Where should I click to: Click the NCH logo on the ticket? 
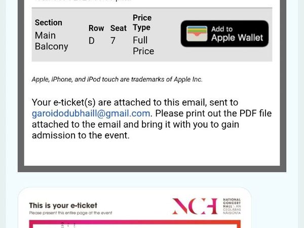[195, 206]
